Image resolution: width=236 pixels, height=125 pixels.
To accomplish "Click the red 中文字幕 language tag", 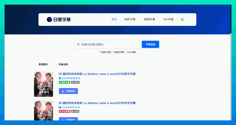I will pos(64,111).
